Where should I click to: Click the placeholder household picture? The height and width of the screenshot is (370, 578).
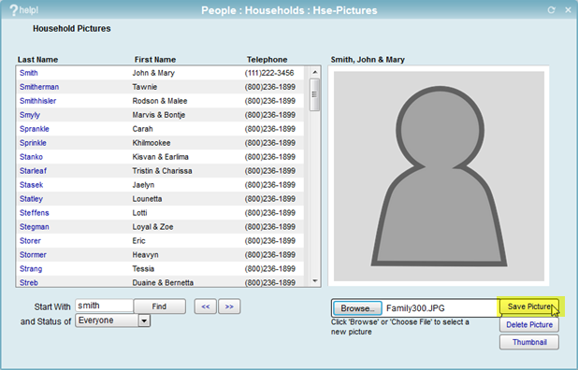pyautogui.click(x=439, y=176)
